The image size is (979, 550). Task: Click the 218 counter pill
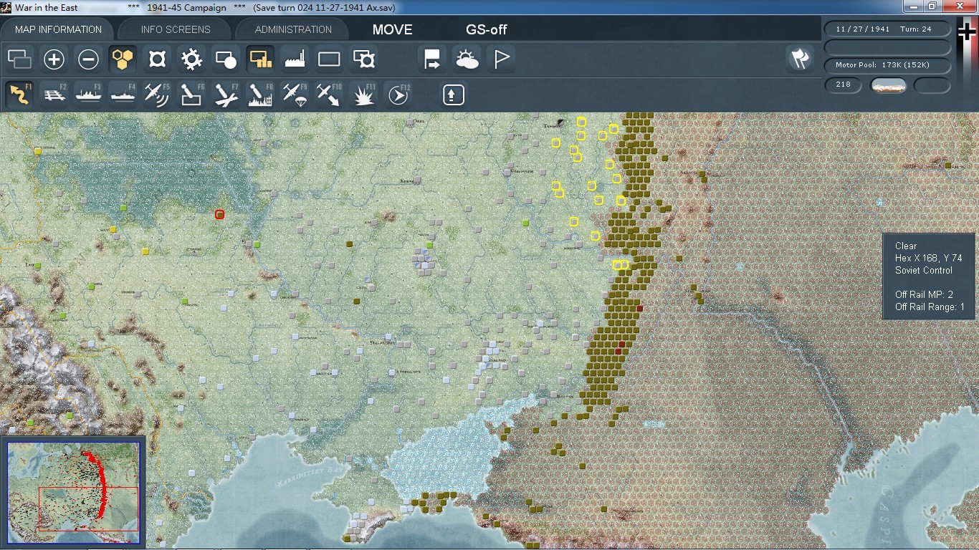(x=844, y=85)
